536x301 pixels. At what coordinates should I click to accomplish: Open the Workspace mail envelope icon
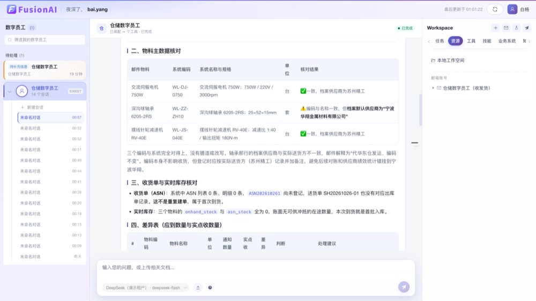[506, 28]
